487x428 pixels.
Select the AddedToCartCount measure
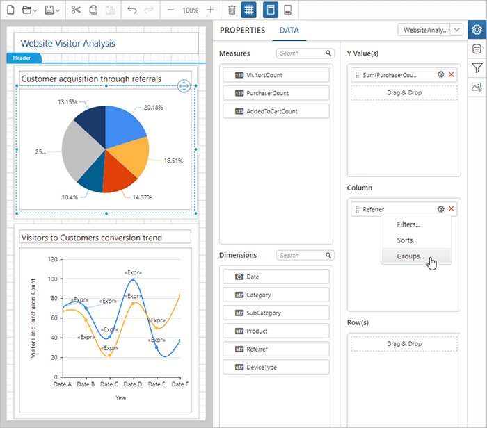pyautogui.click(x=276, y=111)
